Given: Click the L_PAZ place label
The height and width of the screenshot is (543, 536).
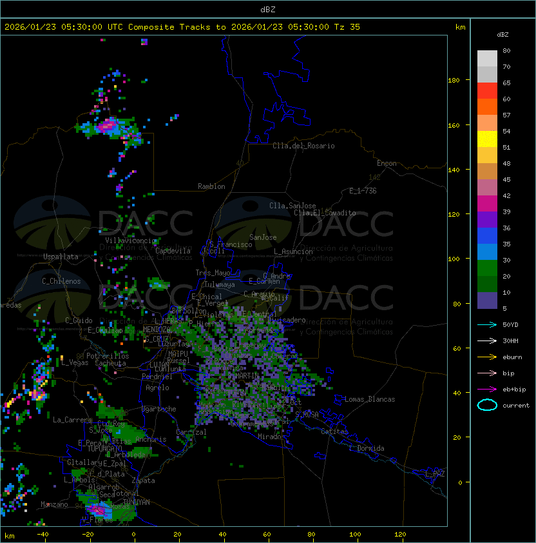Looking at the screenshot, I should (435, 474).
